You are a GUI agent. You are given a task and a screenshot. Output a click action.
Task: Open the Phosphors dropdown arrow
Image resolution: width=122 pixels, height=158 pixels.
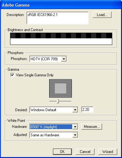click(x=64, y=59)
